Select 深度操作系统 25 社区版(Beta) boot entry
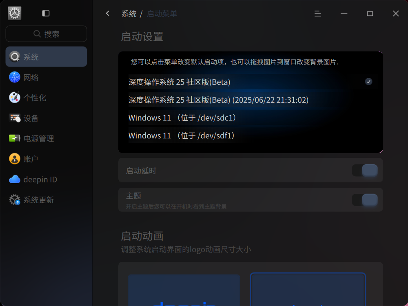 tap(253, 82)
